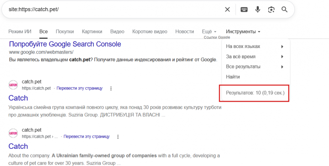329x166 pixels.
Task: Click www.google.com/webmasters/ URL text
Action: 41,52
